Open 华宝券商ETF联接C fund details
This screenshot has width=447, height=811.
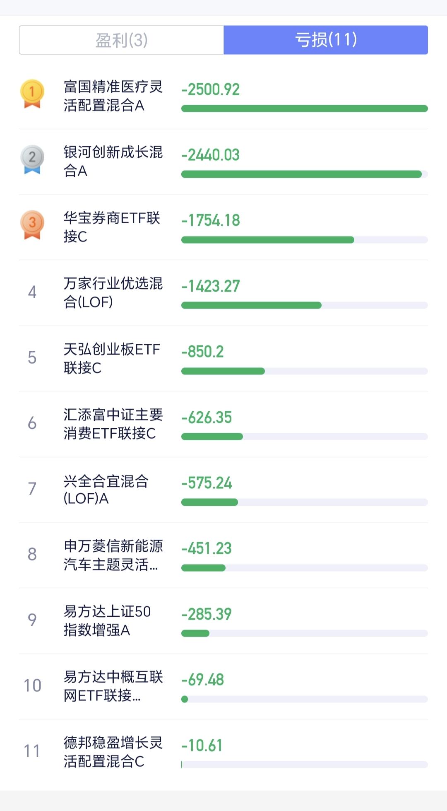coord(112,227)
